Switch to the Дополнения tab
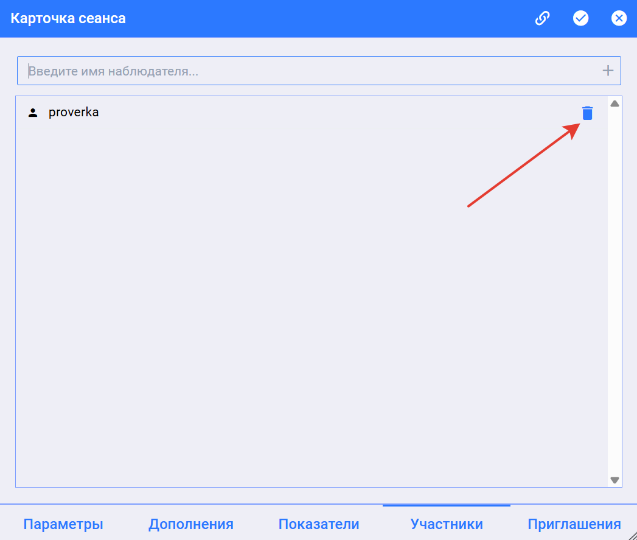This screenshot has width=637, height=540. tap(191, 524)
